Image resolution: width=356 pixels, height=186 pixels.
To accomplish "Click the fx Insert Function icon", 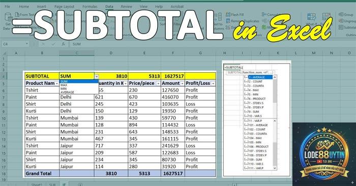I will [64, 44].
